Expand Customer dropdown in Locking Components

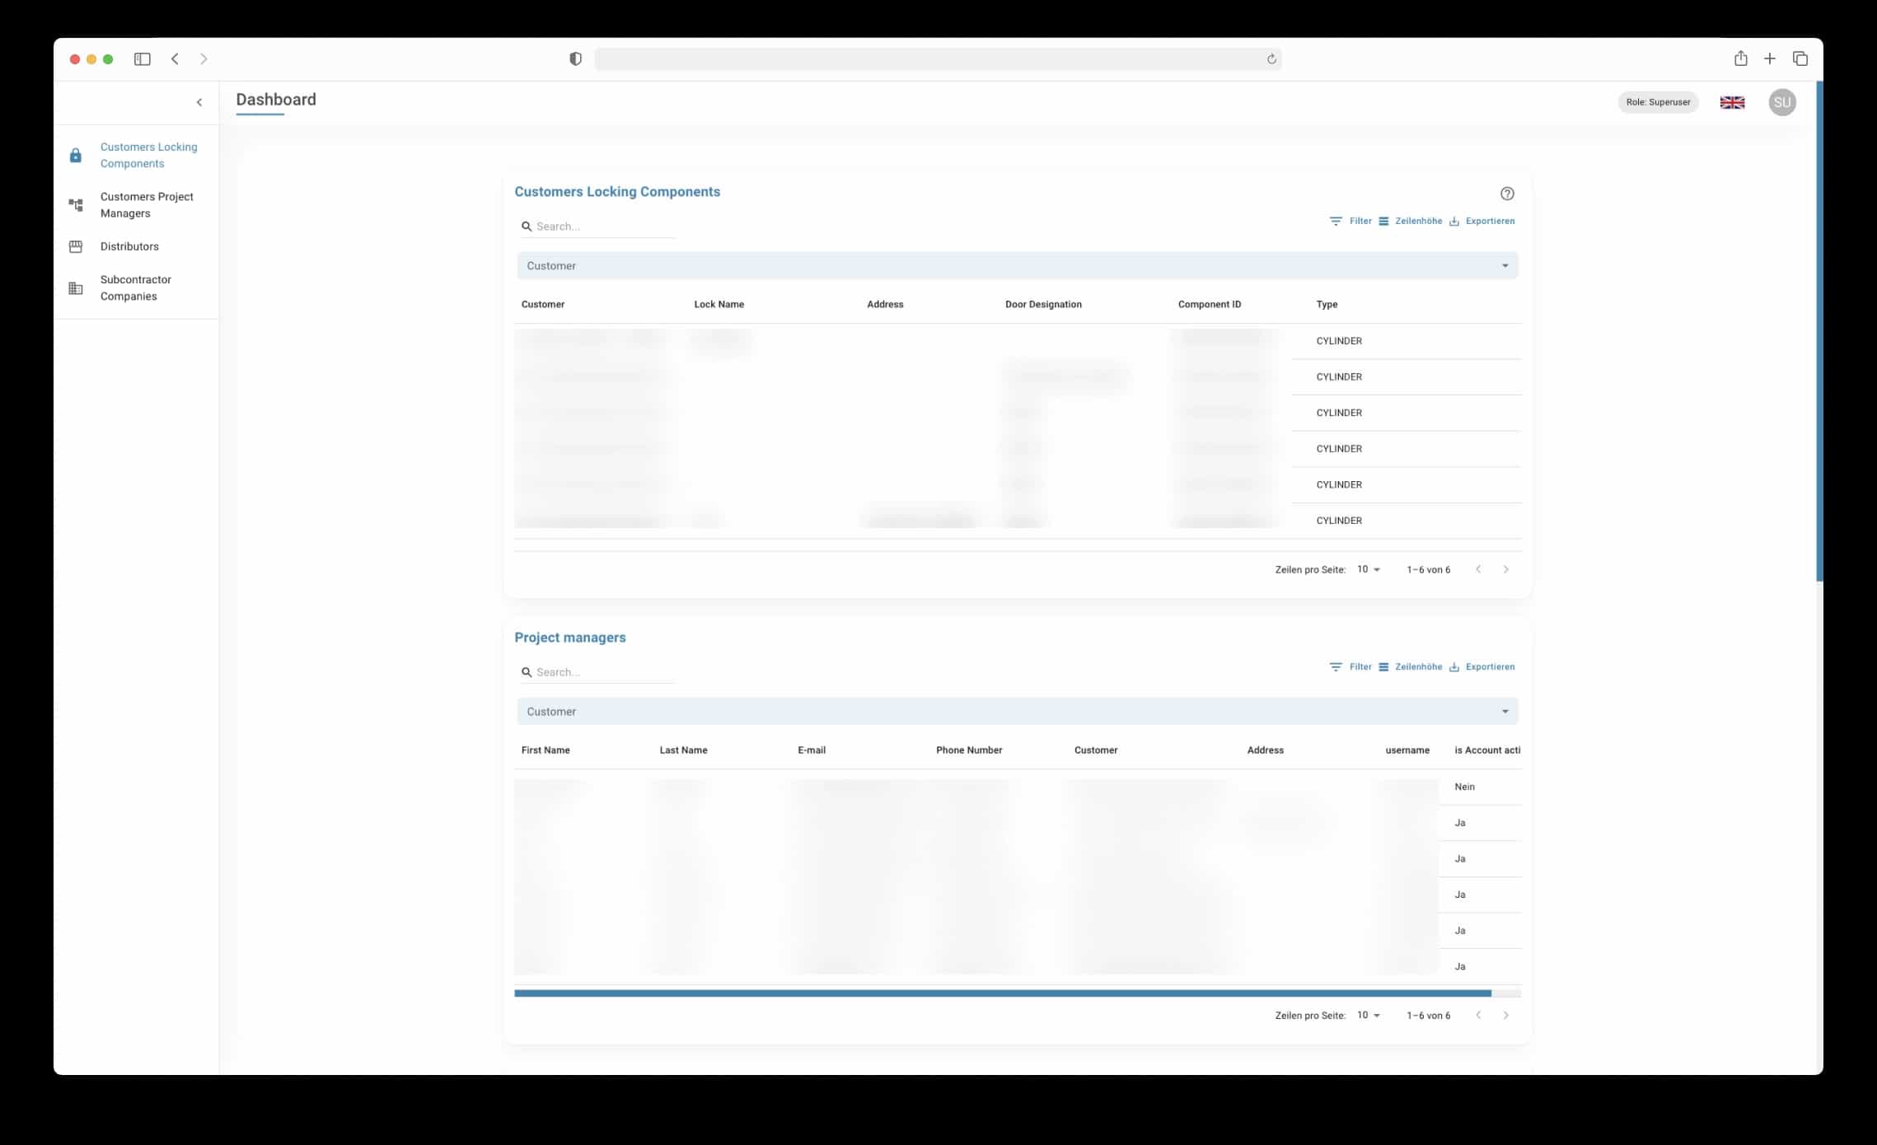pyautogui.click(x=1018, y=265)
